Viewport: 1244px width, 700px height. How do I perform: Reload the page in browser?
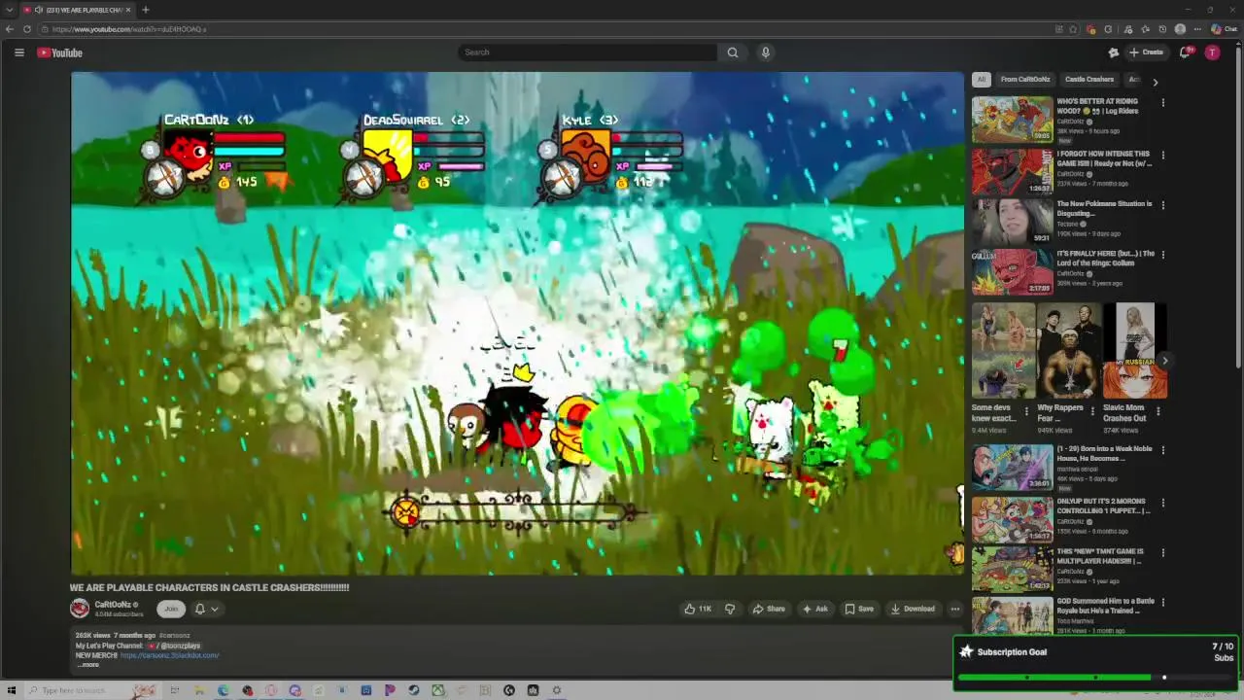point(27,29)
